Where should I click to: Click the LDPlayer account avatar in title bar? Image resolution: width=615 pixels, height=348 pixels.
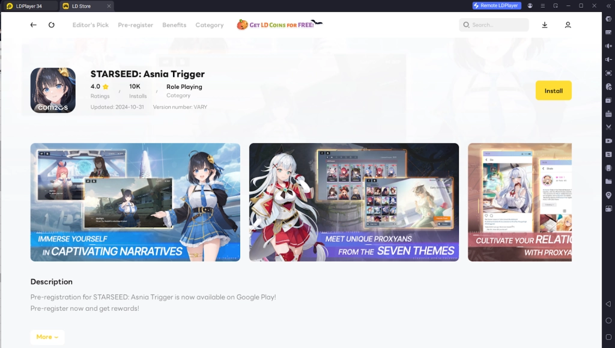pos(530,6)
